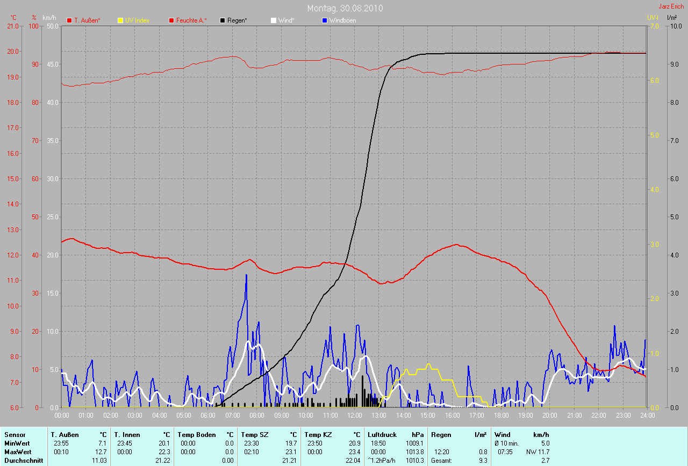Image resolution: width=688 pixels, height=466 pixels.
Task: Click the pressure trend "^1.2hPa/h"
Action: 382,461
